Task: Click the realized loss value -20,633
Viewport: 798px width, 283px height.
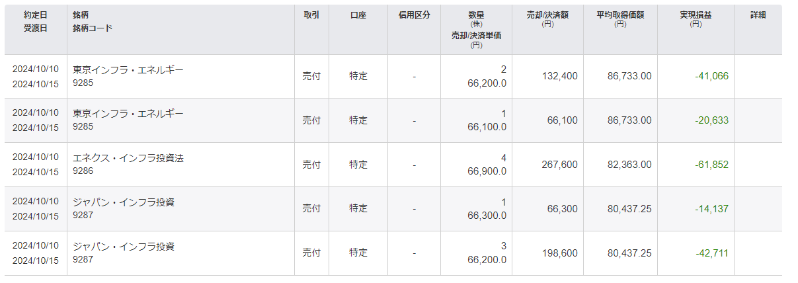Action: tap(711, 120)
